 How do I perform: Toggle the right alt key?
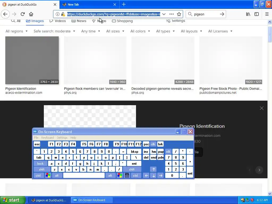pos(110,176)
